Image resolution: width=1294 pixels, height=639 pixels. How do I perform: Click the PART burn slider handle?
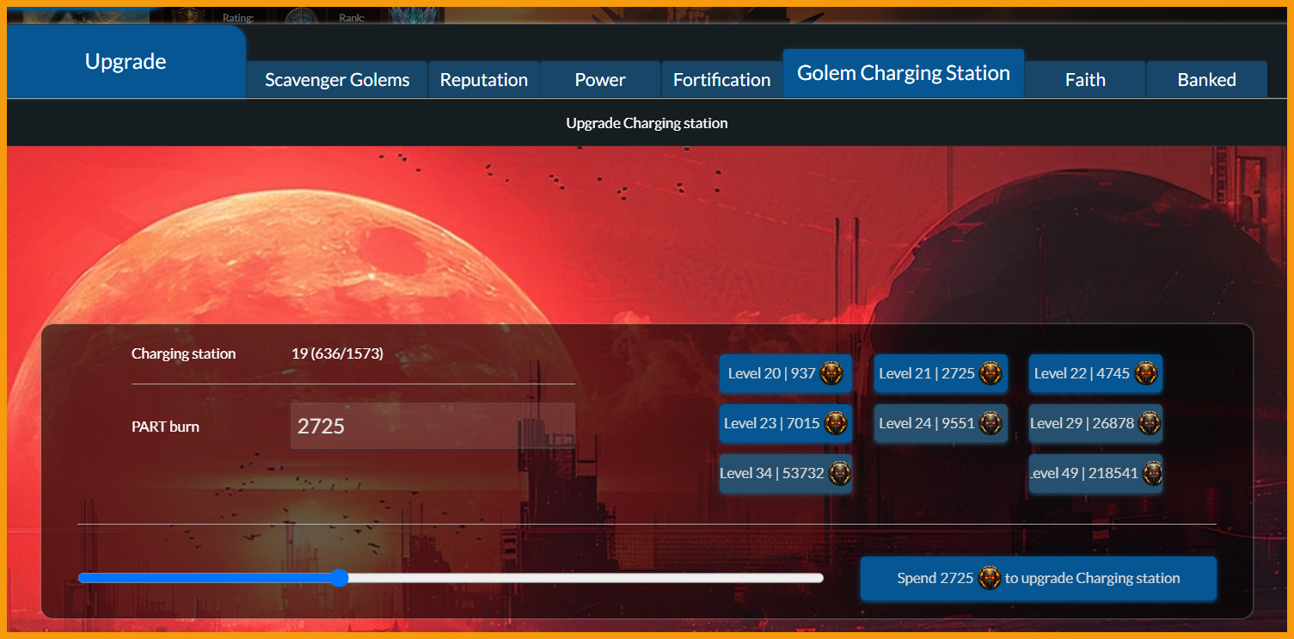click(x=340, y=578)
